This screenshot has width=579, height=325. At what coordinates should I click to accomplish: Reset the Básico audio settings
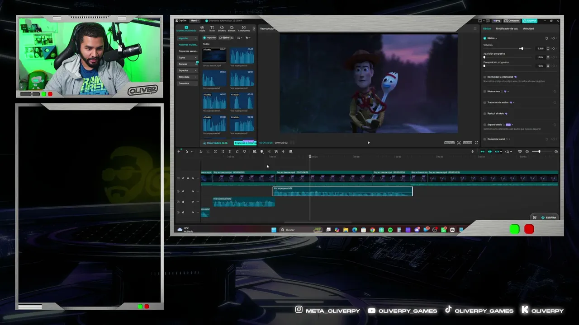coord(546,38)
